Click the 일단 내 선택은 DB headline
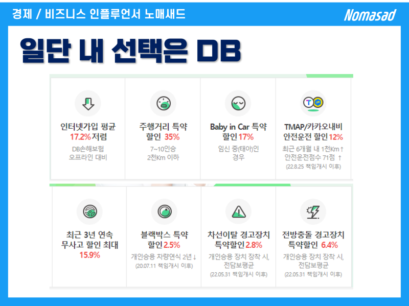The image size is (409, 306). click(x=130, y=50)
